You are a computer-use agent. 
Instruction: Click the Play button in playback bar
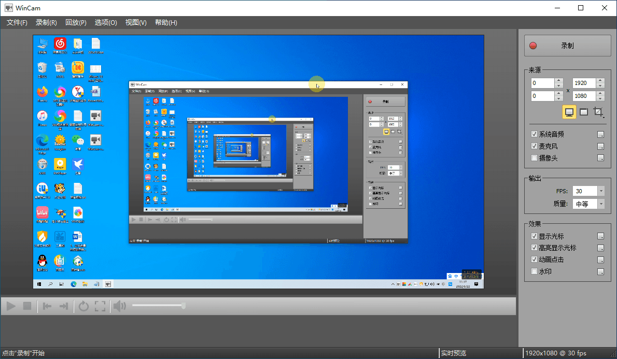pyautogui.click(x=11, y=306)
